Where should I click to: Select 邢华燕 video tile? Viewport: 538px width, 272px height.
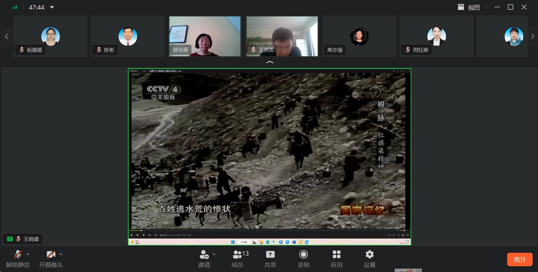click(205, 36)
